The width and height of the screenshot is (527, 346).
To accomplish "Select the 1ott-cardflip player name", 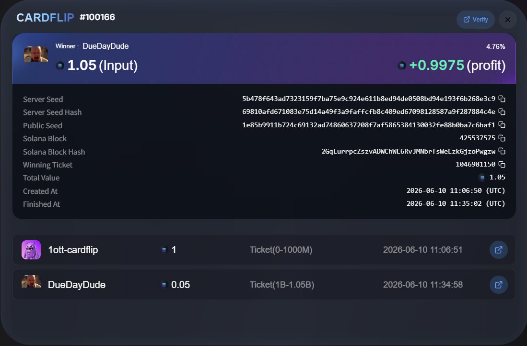I will (x=73, y=250).
